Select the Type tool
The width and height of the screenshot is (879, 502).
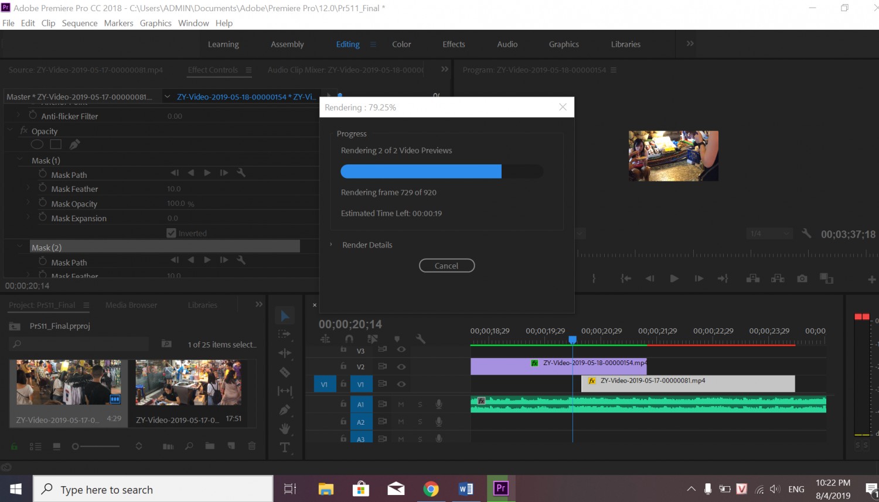pos(285,448)
